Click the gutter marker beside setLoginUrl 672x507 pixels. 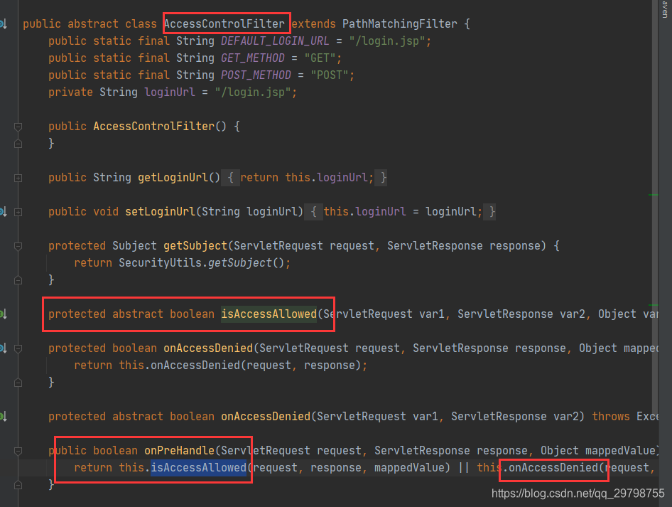tap(4, 211)
